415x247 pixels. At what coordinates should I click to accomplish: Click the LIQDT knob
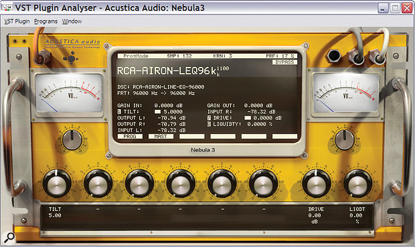[357, 183]
